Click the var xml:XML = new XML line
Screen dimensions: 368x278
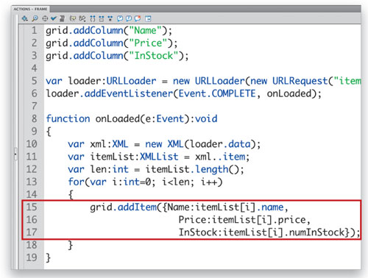pyautogui.click(x=164, y=144)
